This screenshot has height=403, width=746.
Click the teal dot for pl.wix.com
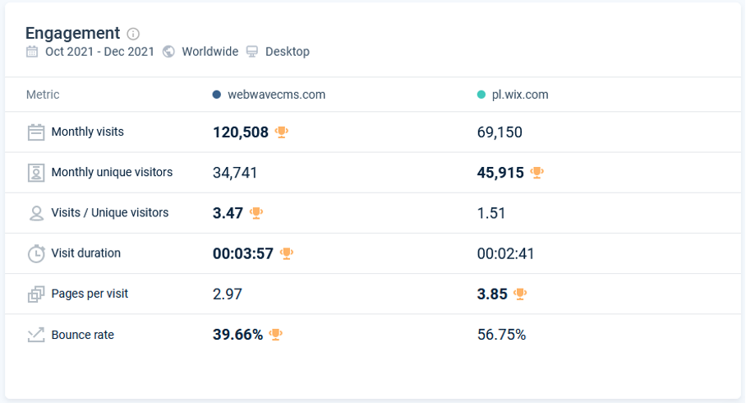[x=481, y=95]
